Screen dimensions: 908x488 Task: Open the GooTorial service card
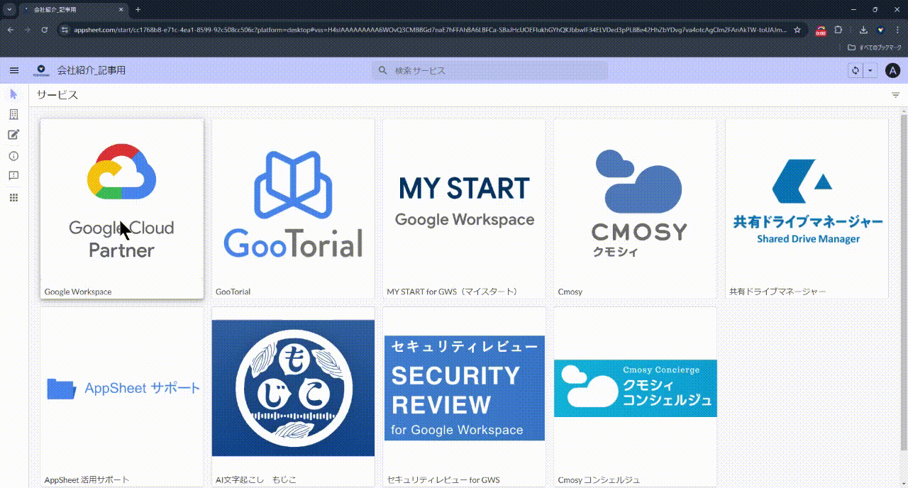[x=293, y=209]
